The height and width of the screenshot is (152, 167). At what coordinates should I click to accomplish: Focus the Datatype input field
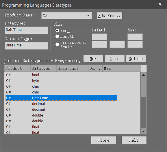click(26, 30)
